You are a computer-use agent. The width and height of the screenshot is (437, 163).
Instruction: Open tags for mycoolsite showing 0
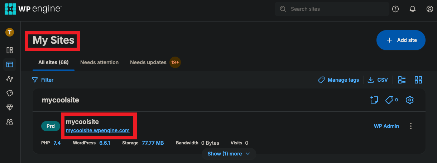[392, 100]
